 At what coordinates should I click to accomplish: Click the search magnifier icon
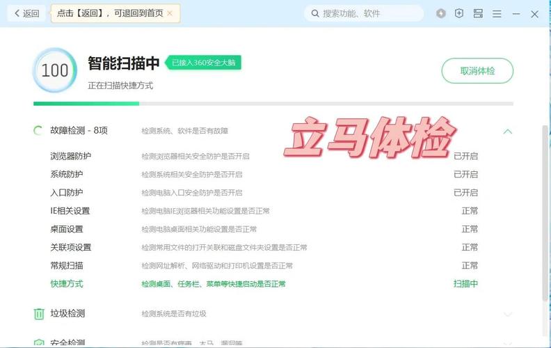click(x=315, y=14)
